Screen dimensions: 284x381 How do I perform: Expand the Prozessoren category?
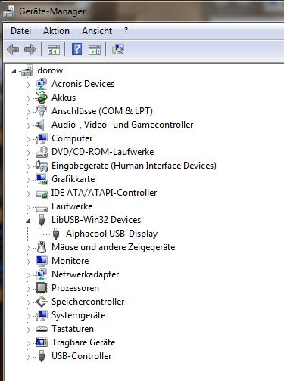(x=28, y=289)
